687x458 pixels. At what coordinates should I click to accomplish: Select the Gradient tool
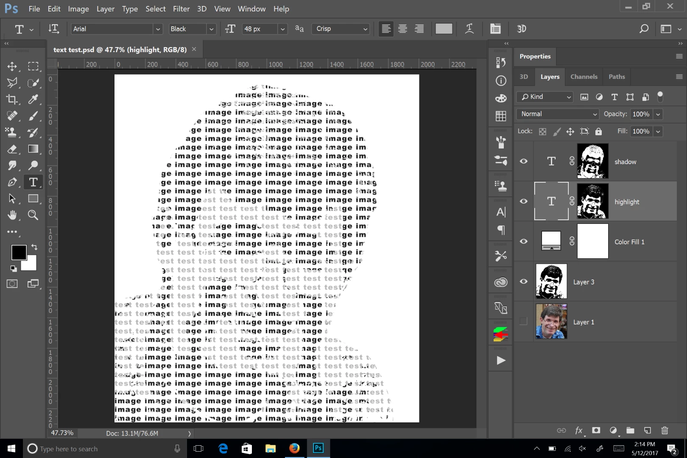(33, 149)
